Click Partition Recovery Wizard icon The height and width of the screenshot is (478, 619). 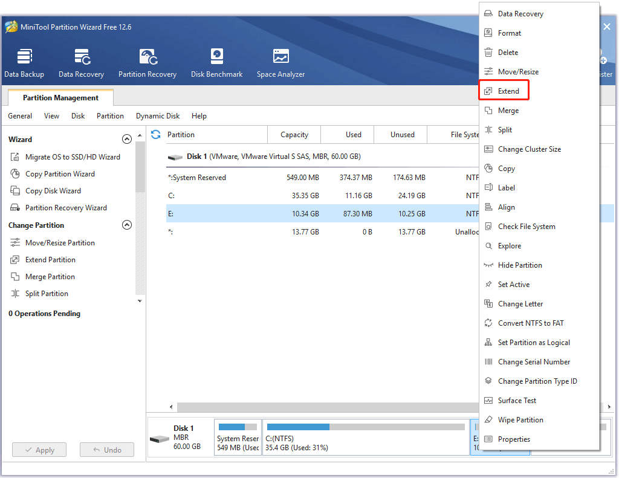click(15, 208)
